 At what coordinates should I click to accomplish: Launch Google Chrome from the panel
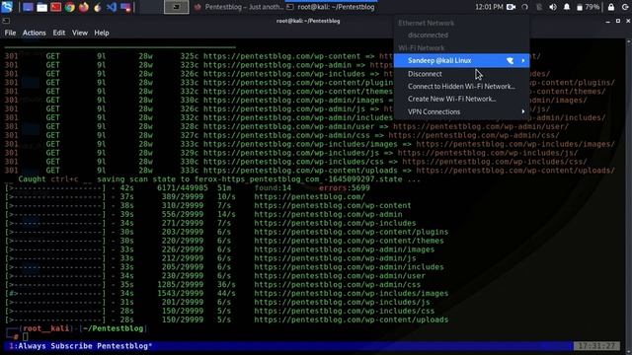click(x=70, y=7)
